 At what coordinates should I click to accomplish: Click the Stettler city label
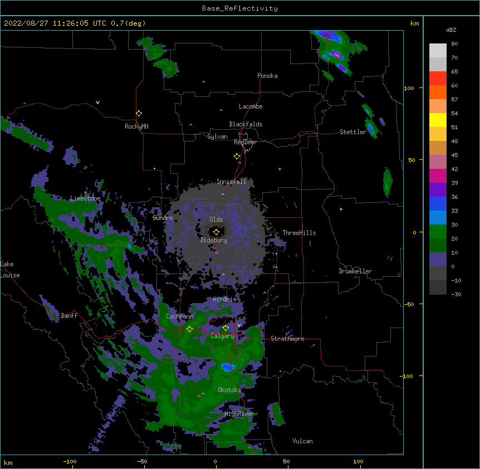click(x=353, y=132)
